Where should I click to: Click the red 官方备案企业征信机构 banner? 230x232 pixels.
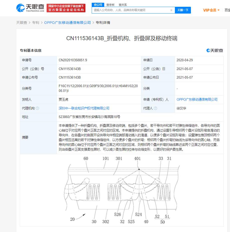[66, 8]
